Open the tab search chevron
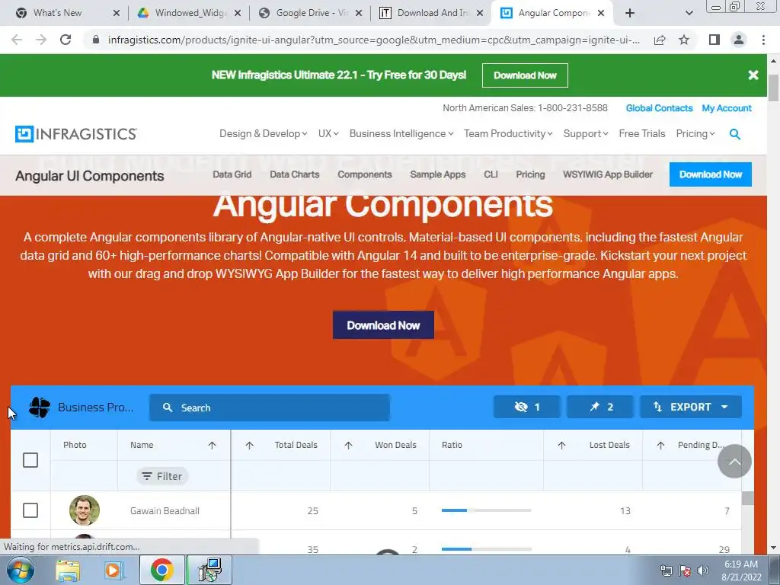780x585 pixels. pos(689,13)
